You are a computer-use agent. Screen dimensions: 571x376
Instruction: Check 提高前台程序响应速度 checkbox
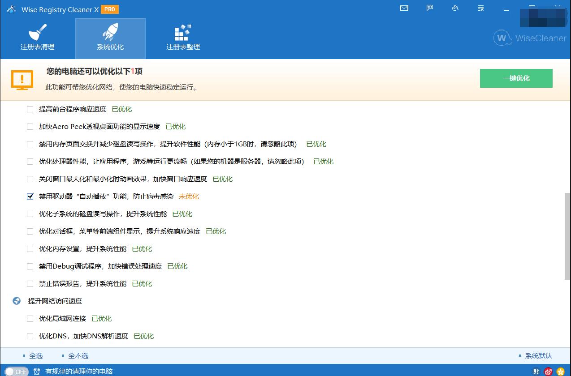(30, 109)
